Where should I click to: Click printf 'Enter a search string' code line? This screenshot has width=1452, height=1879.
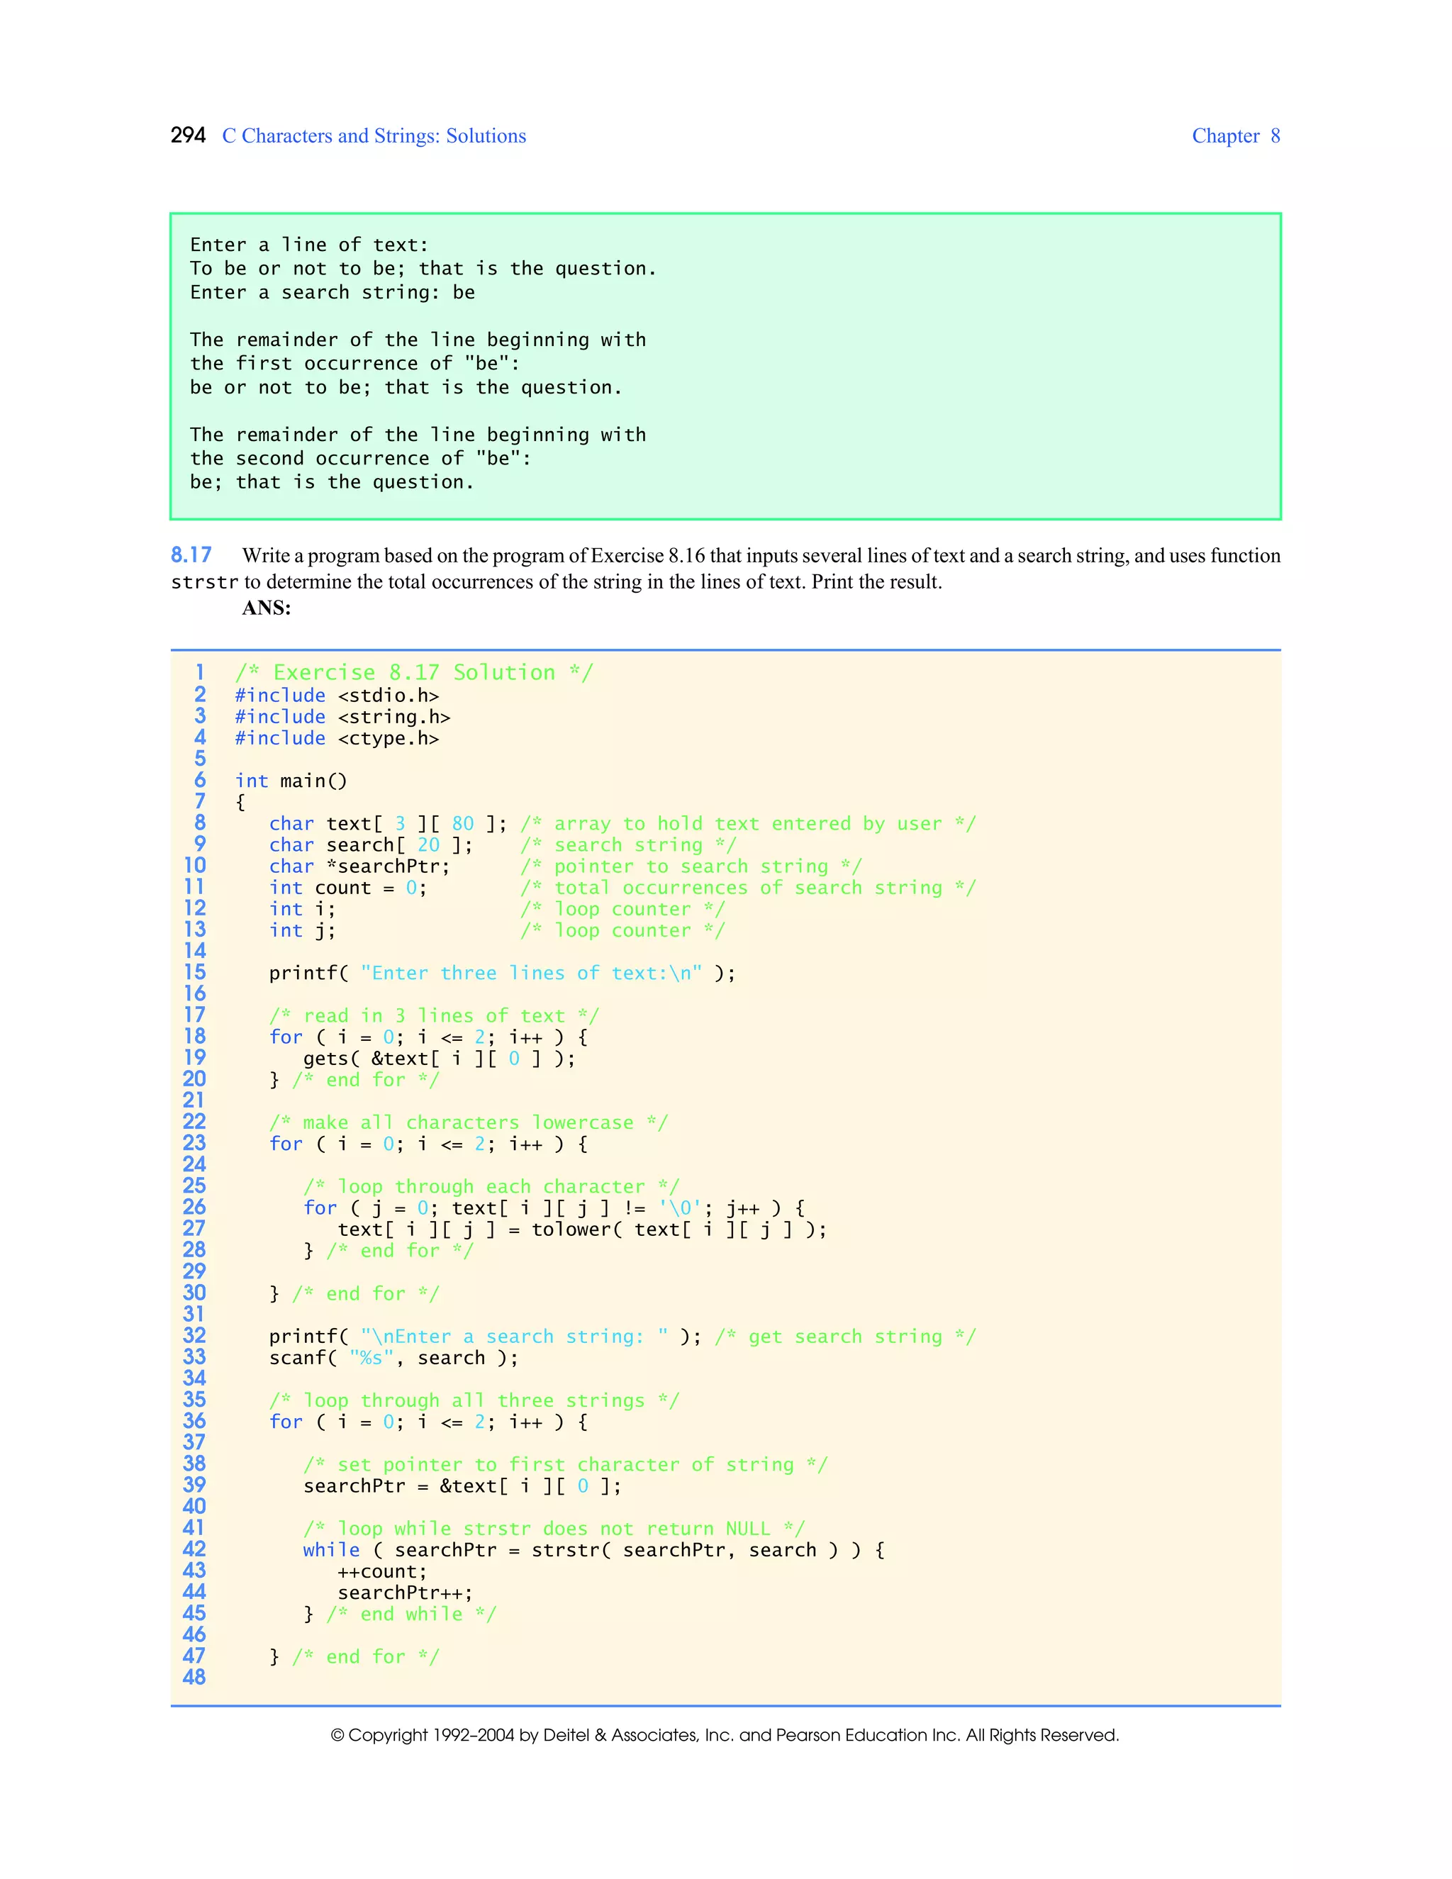coord(485,1337)
